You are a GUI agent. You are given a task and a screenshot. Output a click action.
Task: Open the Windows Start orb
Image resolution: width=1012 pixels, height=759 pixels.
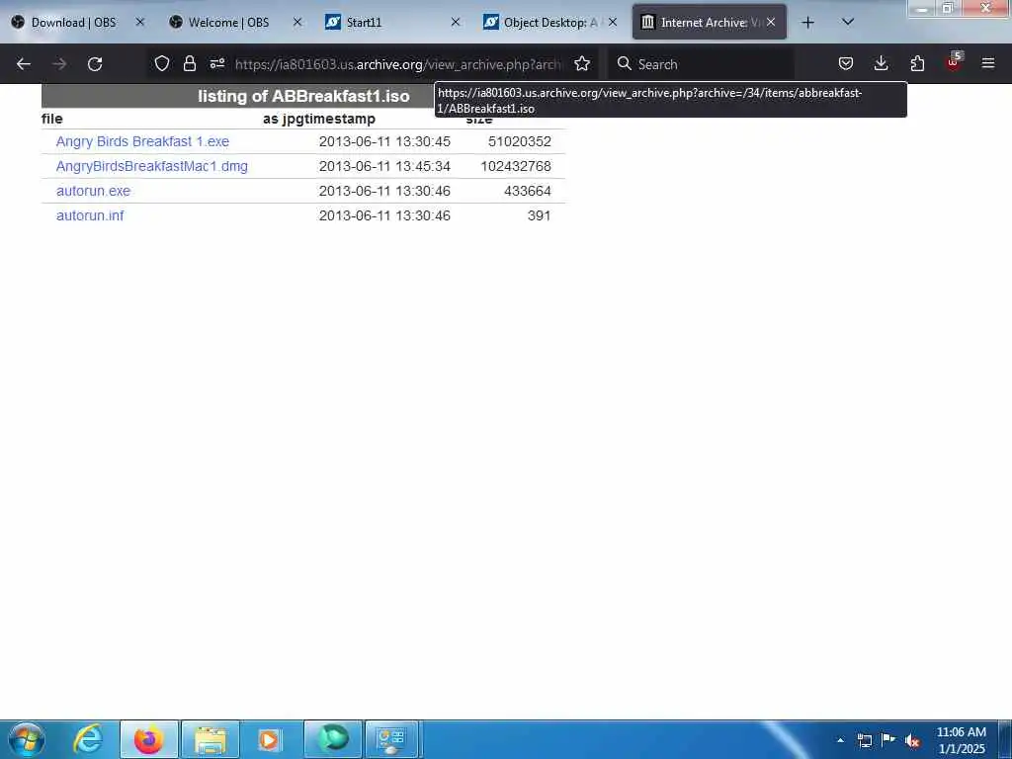[x=27, y=739]
